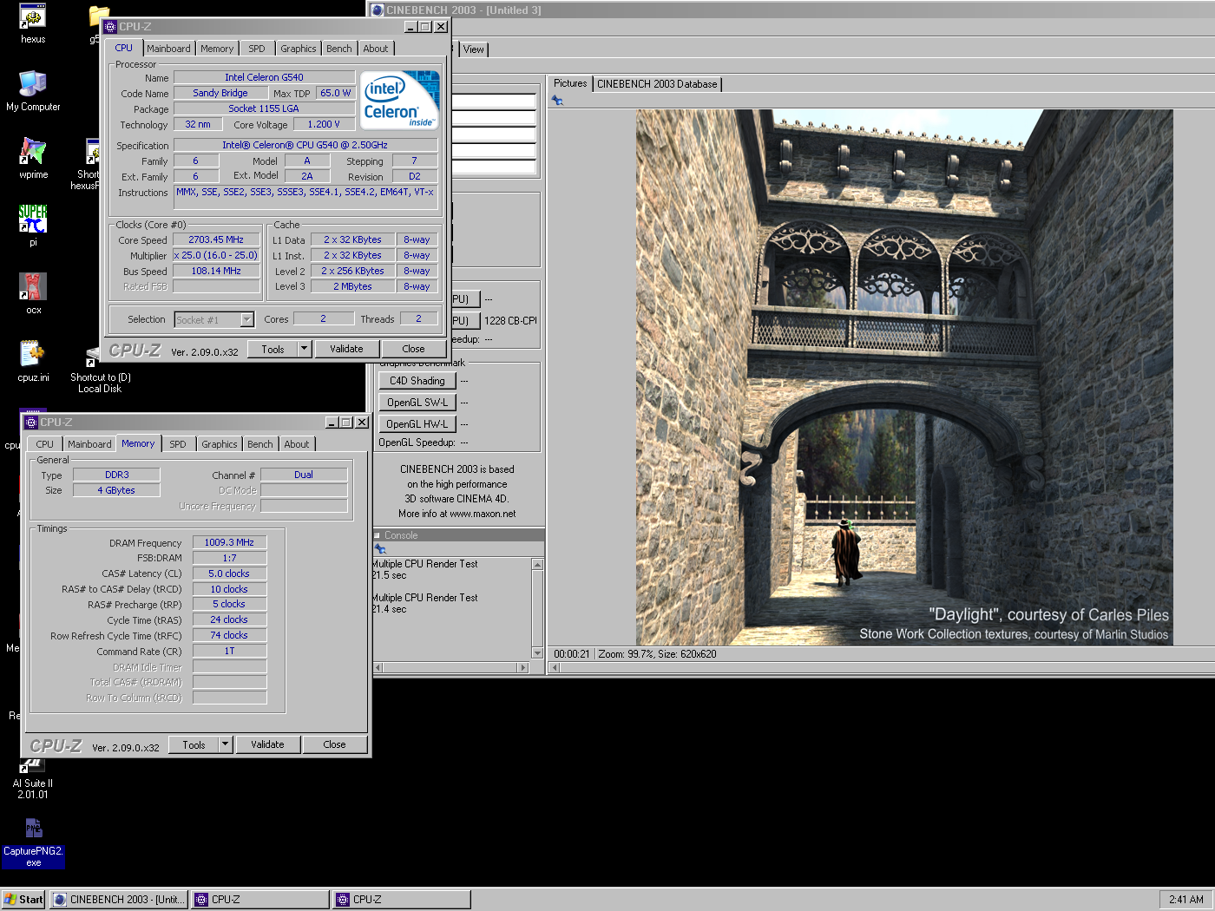Expand Tools dropdown arrow in upper CPU-Z

[x=304, y=349]
